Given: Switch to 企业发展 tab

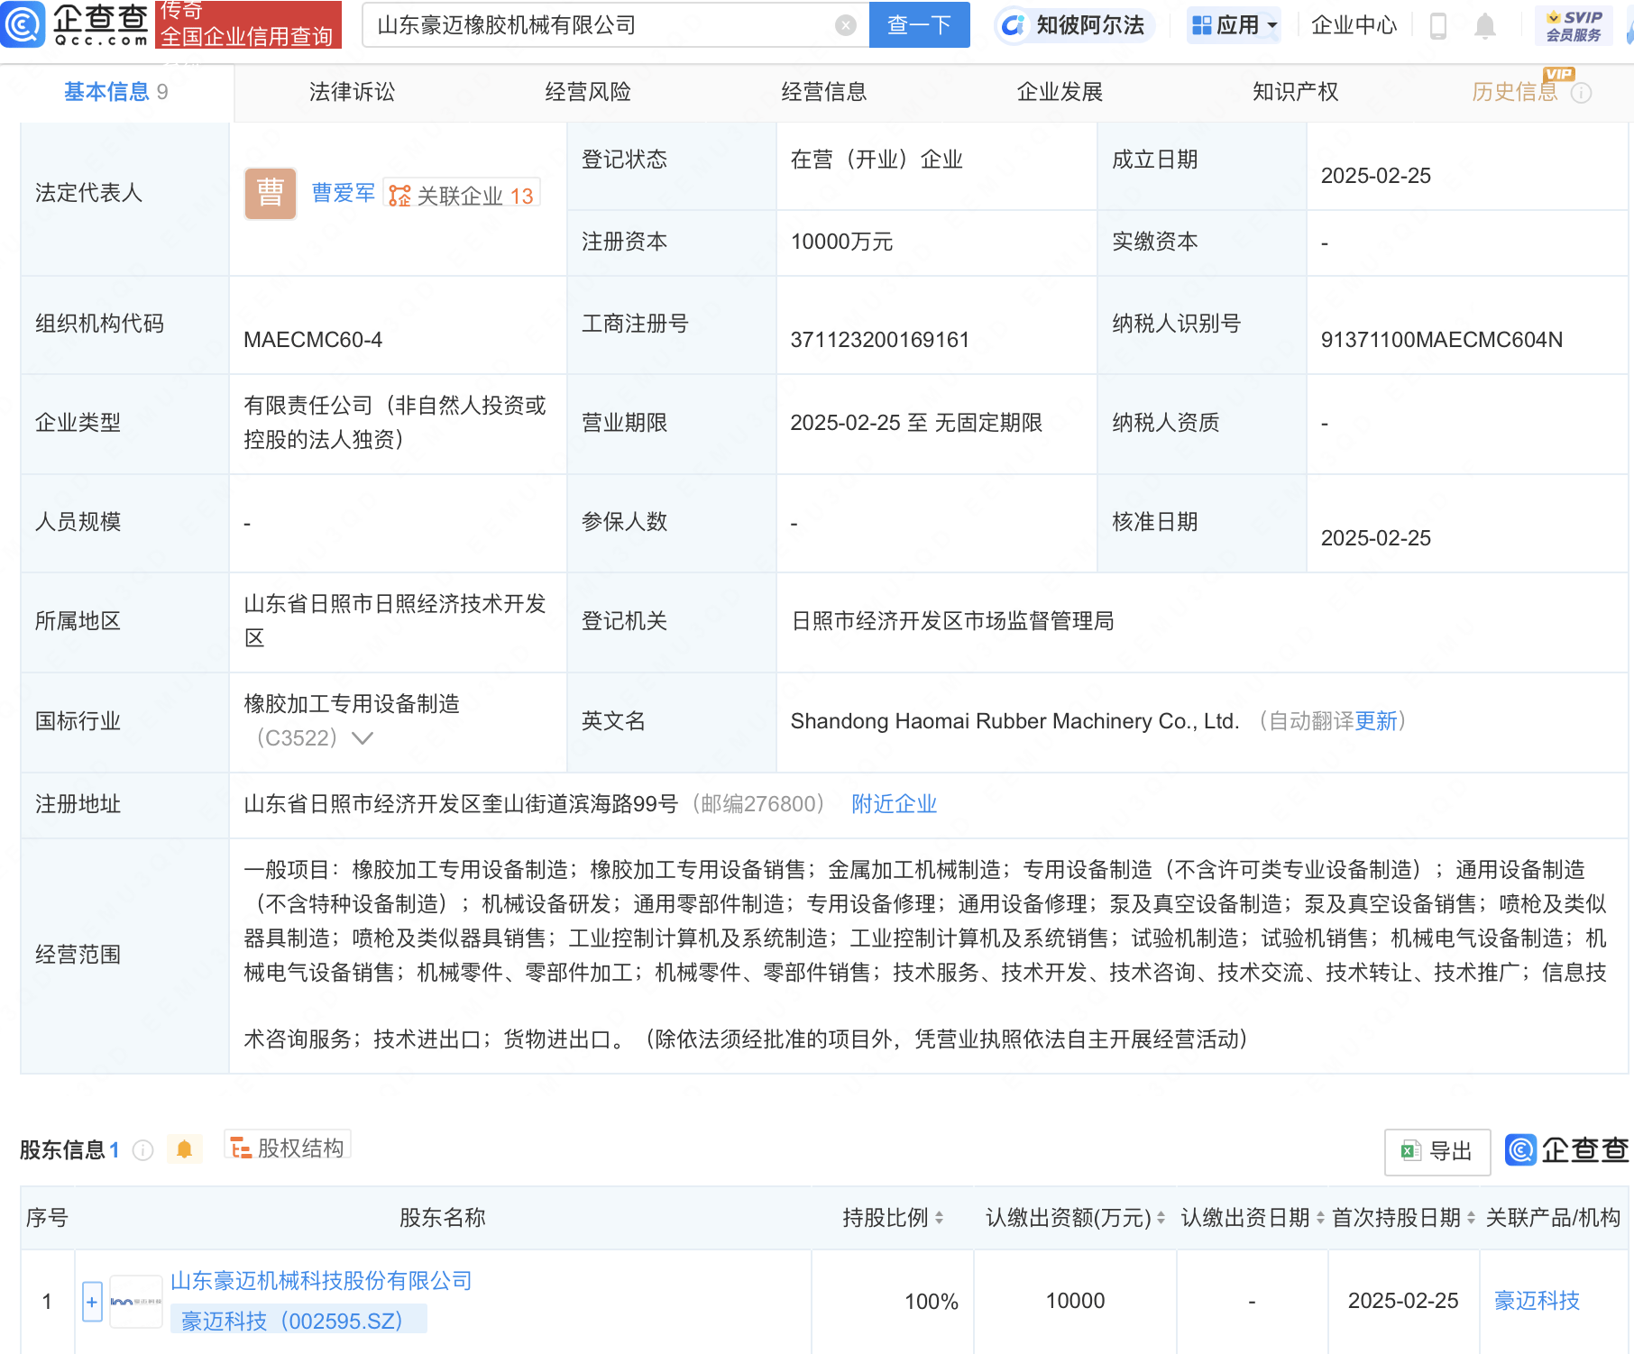Looking at the screenshot, I should coord(1060,92).
